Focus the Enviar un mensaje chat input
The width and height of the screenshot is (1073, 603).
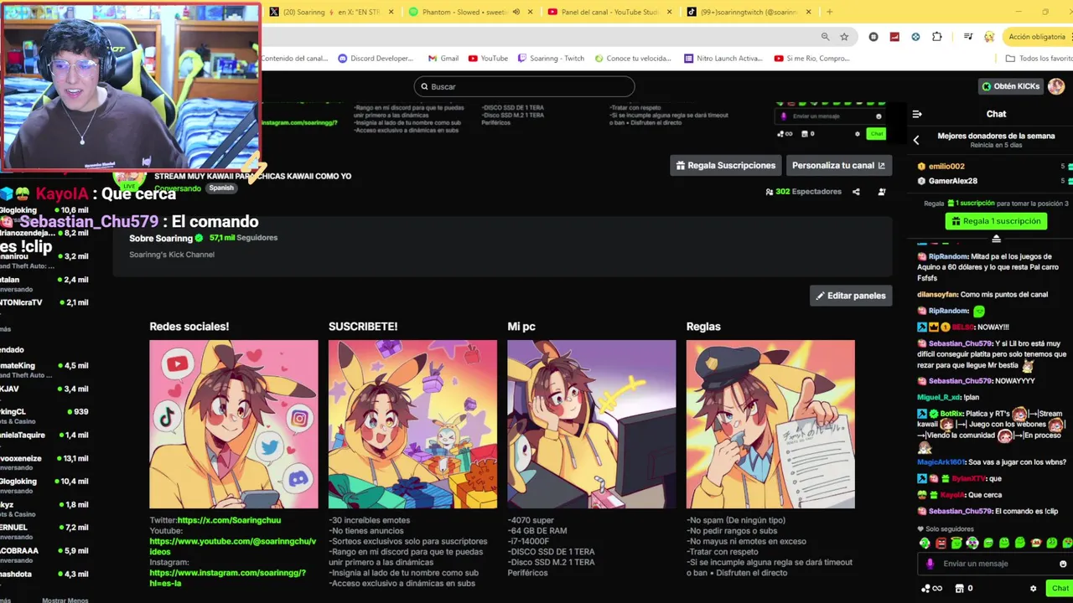(995, 564)
